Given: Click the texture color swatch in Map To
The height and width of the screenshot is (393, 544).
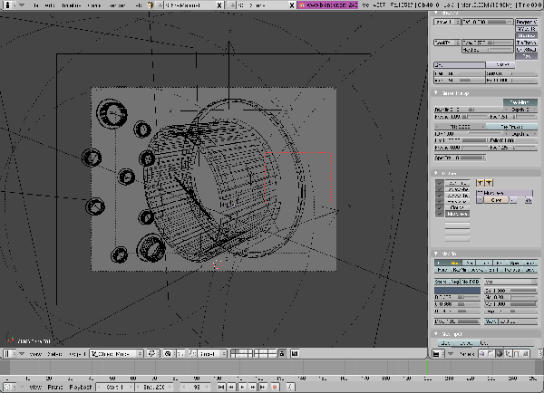Looking at the screenshot, I should pos(457,291).
